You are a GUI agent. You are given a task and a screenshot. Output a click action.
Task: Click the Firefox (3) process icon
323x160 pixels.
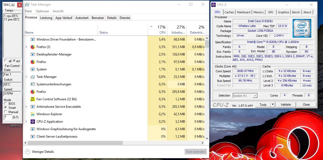pyautogui.click(x=33, y=47)
